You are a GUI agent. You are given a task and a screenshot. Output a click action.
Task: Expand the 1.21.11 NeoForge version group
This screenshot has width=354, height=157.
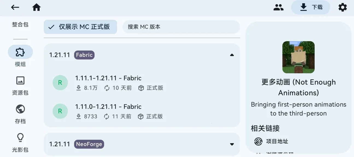pyautogui.click(x=232, y=144)
